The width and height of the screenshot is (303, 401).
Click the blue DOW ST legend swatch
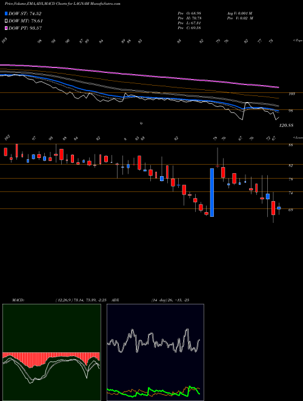click(x=7, y=13)
